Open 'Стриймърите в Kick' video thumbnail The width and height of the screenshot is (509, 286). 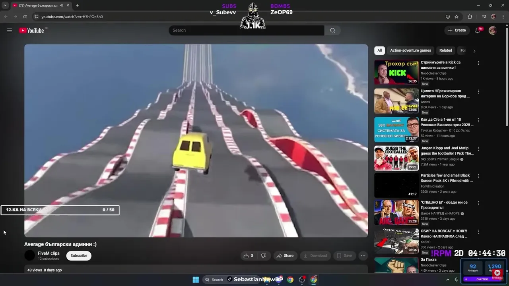396,72
